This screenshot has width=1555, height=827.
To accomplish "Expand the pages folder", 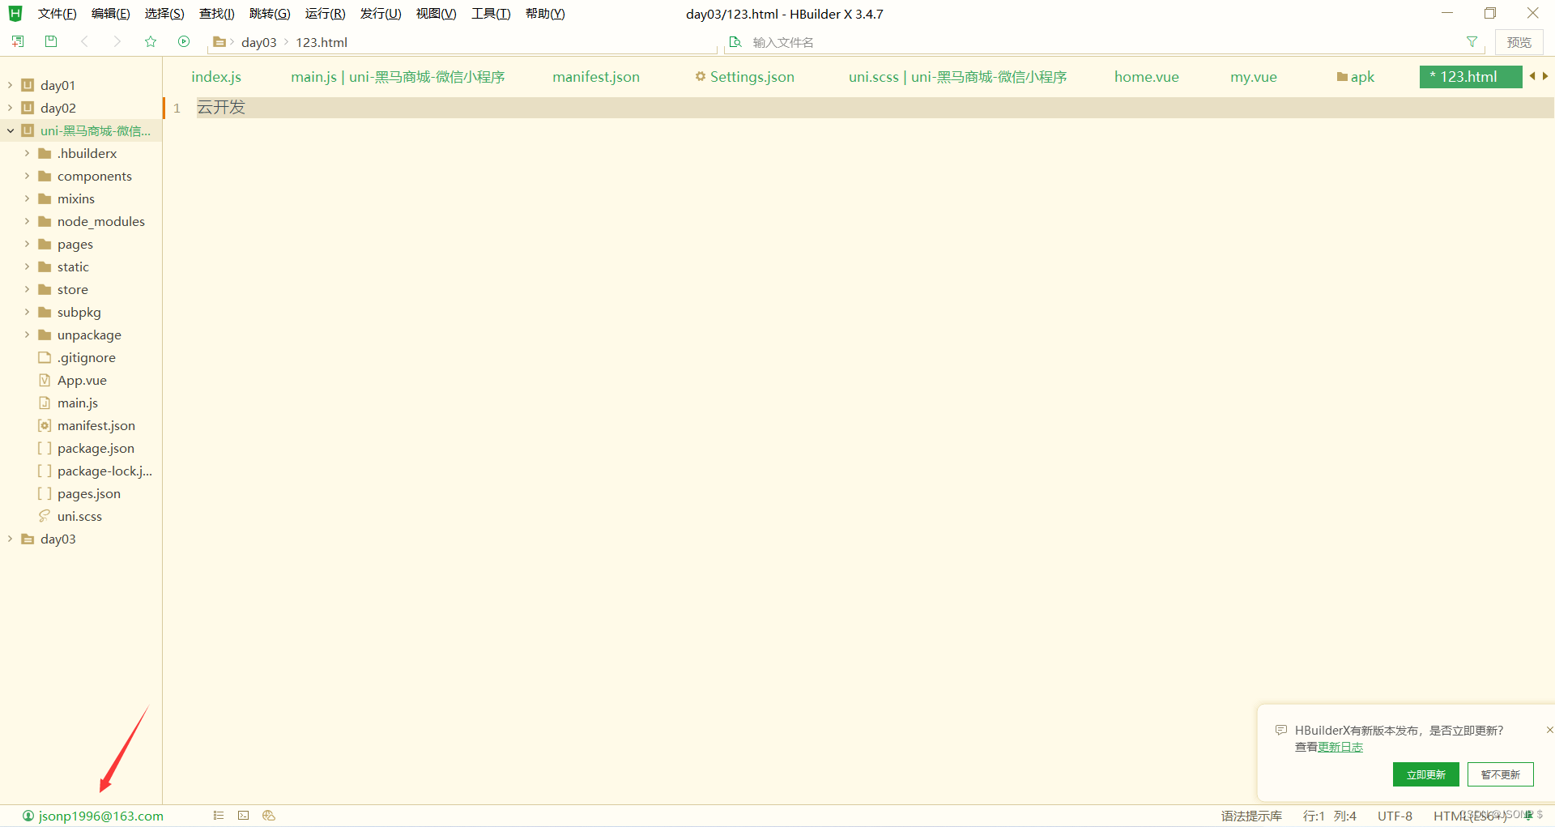I will (27, 244).
